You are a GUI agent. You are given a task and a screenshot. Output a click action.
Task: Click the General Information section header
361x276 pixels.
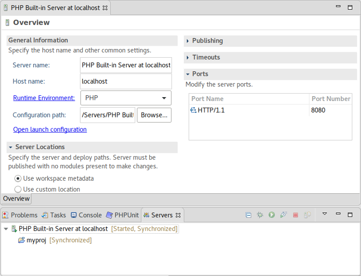point(92,40)
